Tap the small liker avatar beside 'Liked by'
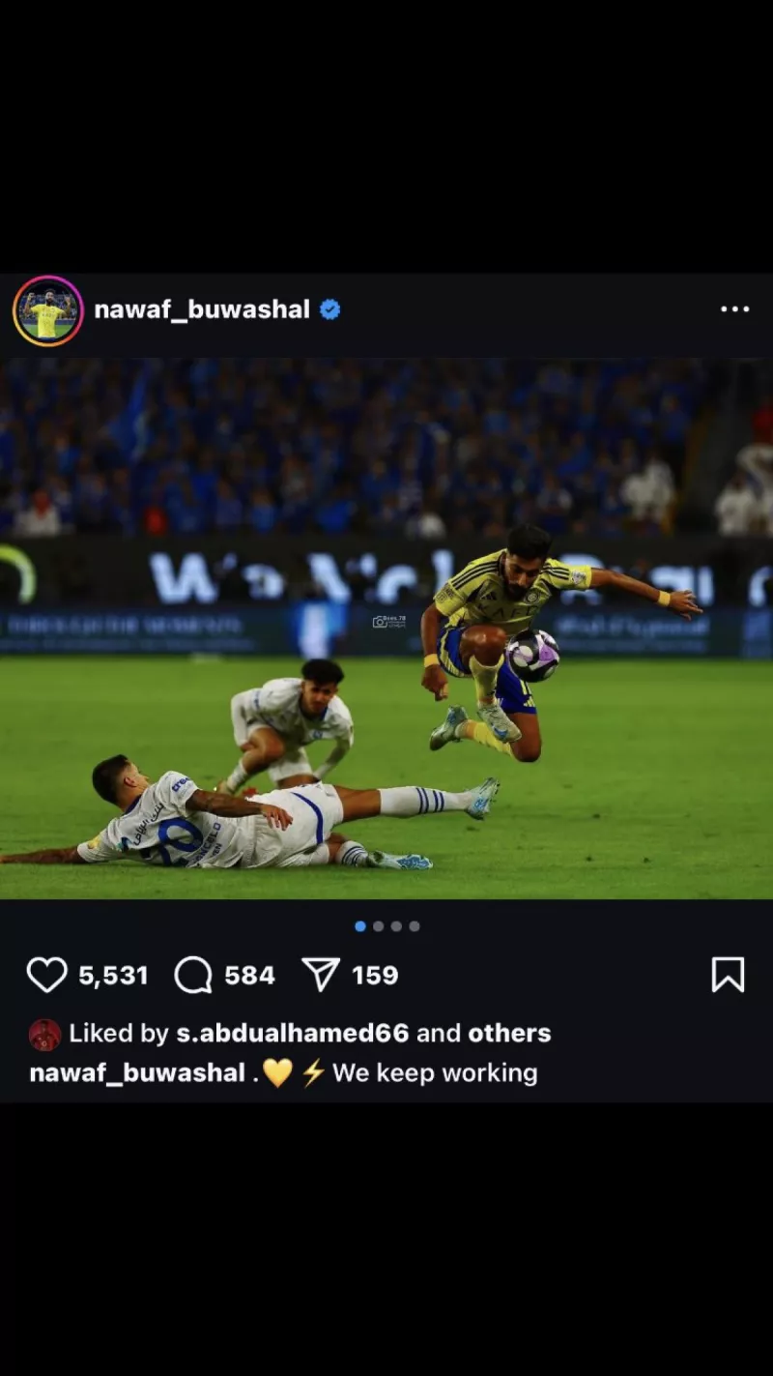Image resolution: width=773 pixels, height=1376 pixels. (44, 1035)
